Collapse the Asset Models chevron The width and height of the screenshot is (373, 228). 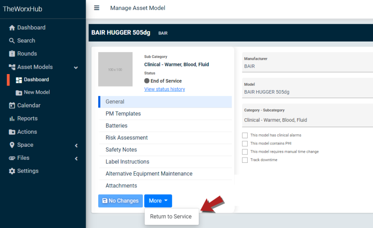click(76, 67)
